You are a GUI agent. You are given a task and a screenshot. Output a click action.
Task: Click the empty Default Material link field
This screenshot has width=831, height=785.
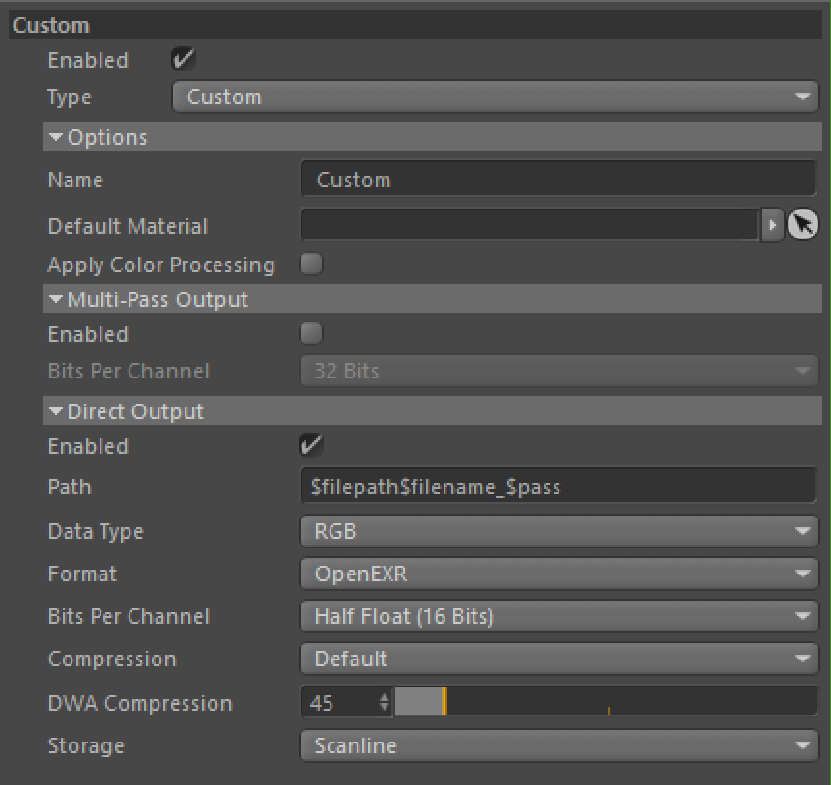tap(530, 225)
